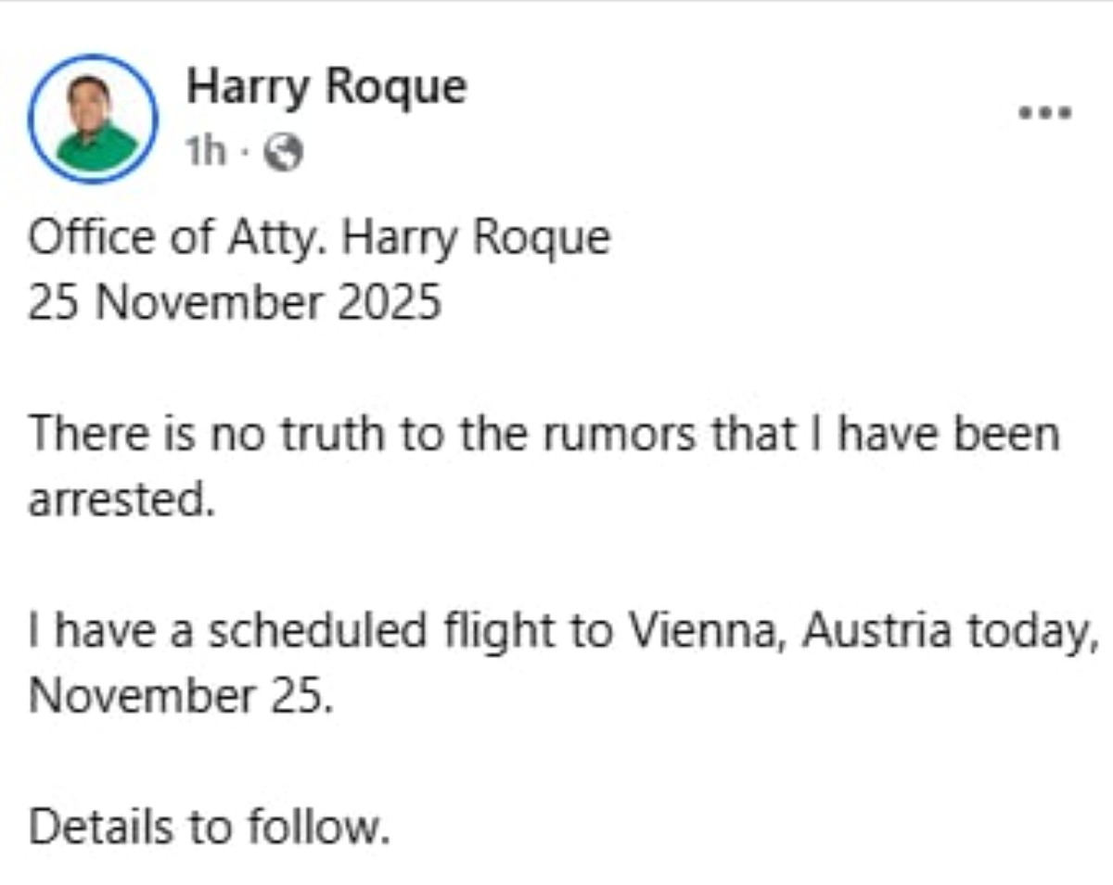Click the "November 25." text line
The image size is (1113, 885).
181,696
